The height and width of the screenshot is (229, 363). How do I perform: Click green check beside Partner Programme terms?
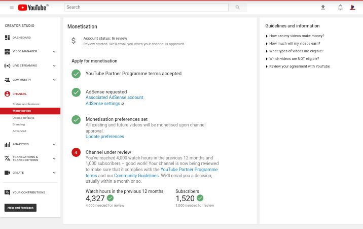tap(76, 74)
